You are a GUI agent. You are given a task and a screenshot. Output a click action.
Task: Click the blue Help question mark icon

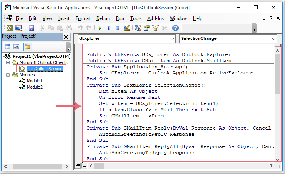click(x=176, y=28)
